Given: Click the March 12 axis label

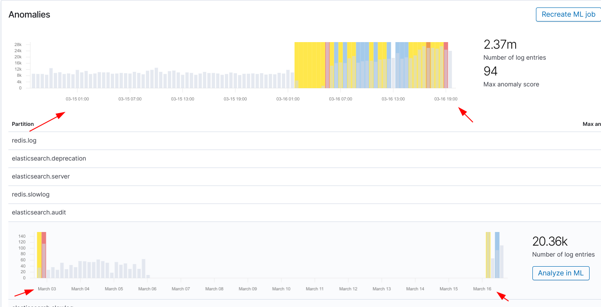Looking at the screenshot, I should [348, 289].
